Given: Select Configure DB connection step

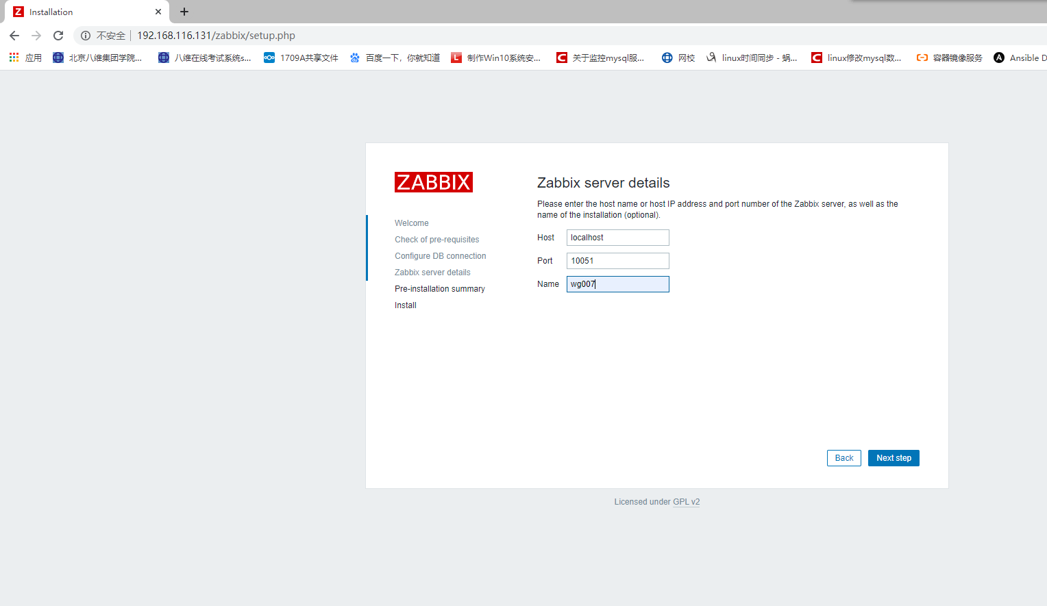Looking at the screenshot, I should coord(441,256).
